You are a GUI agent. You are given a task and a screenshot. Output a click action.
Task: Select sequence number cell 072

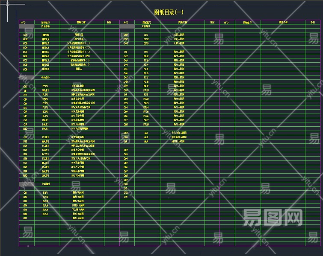(x=126, y=193)
